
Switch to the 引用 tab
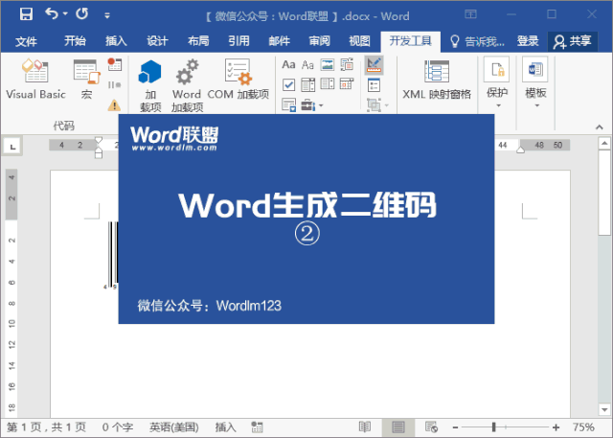pyautogui.click(x=238, y=41)
